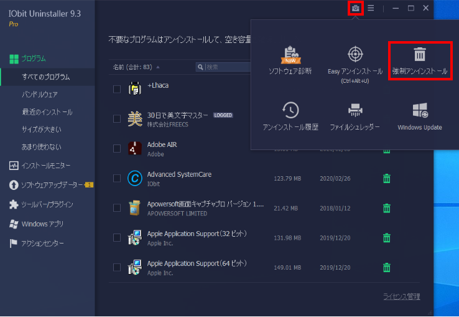Open the toolbox briefcase icon in title bar
Image resolution: width=459 pixels, height=317 pixels.
[355, 8]
